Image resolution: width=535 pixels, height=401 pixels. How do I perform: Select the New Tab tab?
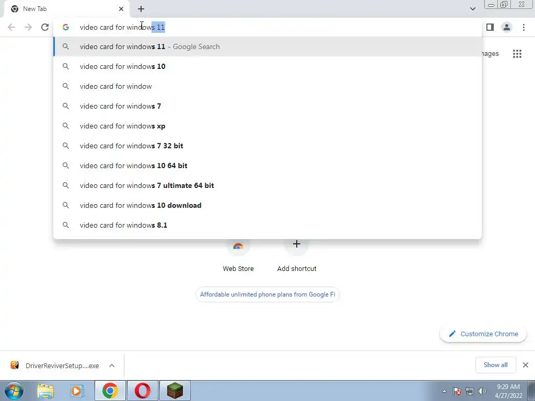coord(66,9)
